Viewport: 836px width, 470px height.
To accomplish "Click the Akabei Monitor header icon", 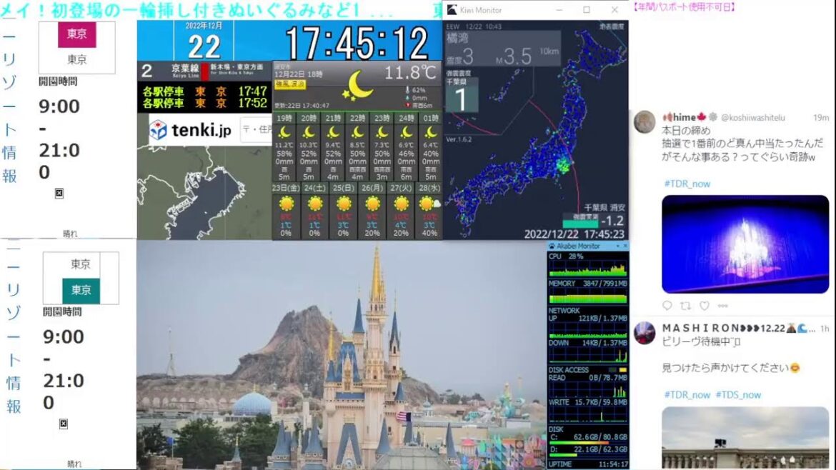I will pyautogui.click(x=549, y=245).
